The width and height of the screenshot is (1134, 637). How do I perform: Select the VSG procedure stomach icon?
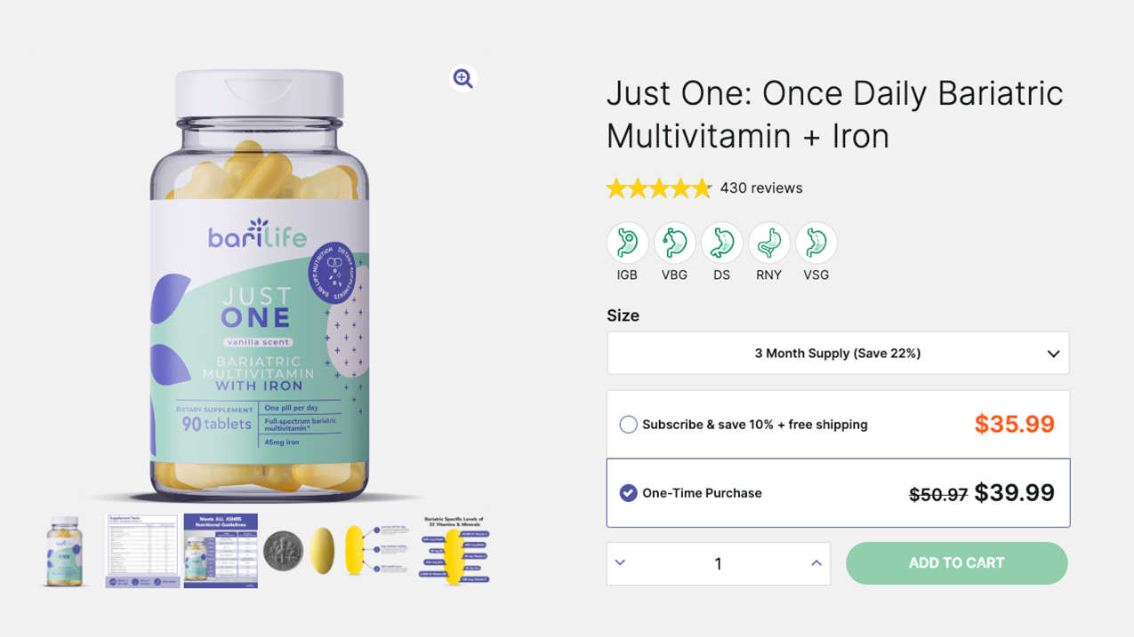816,243
